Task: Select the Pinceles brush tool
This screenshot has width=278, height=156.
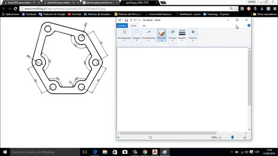Action: (x=162, y=35)
